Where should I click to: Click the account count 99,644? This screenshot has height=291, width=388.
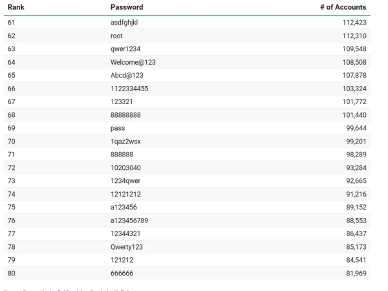(354, 128)
